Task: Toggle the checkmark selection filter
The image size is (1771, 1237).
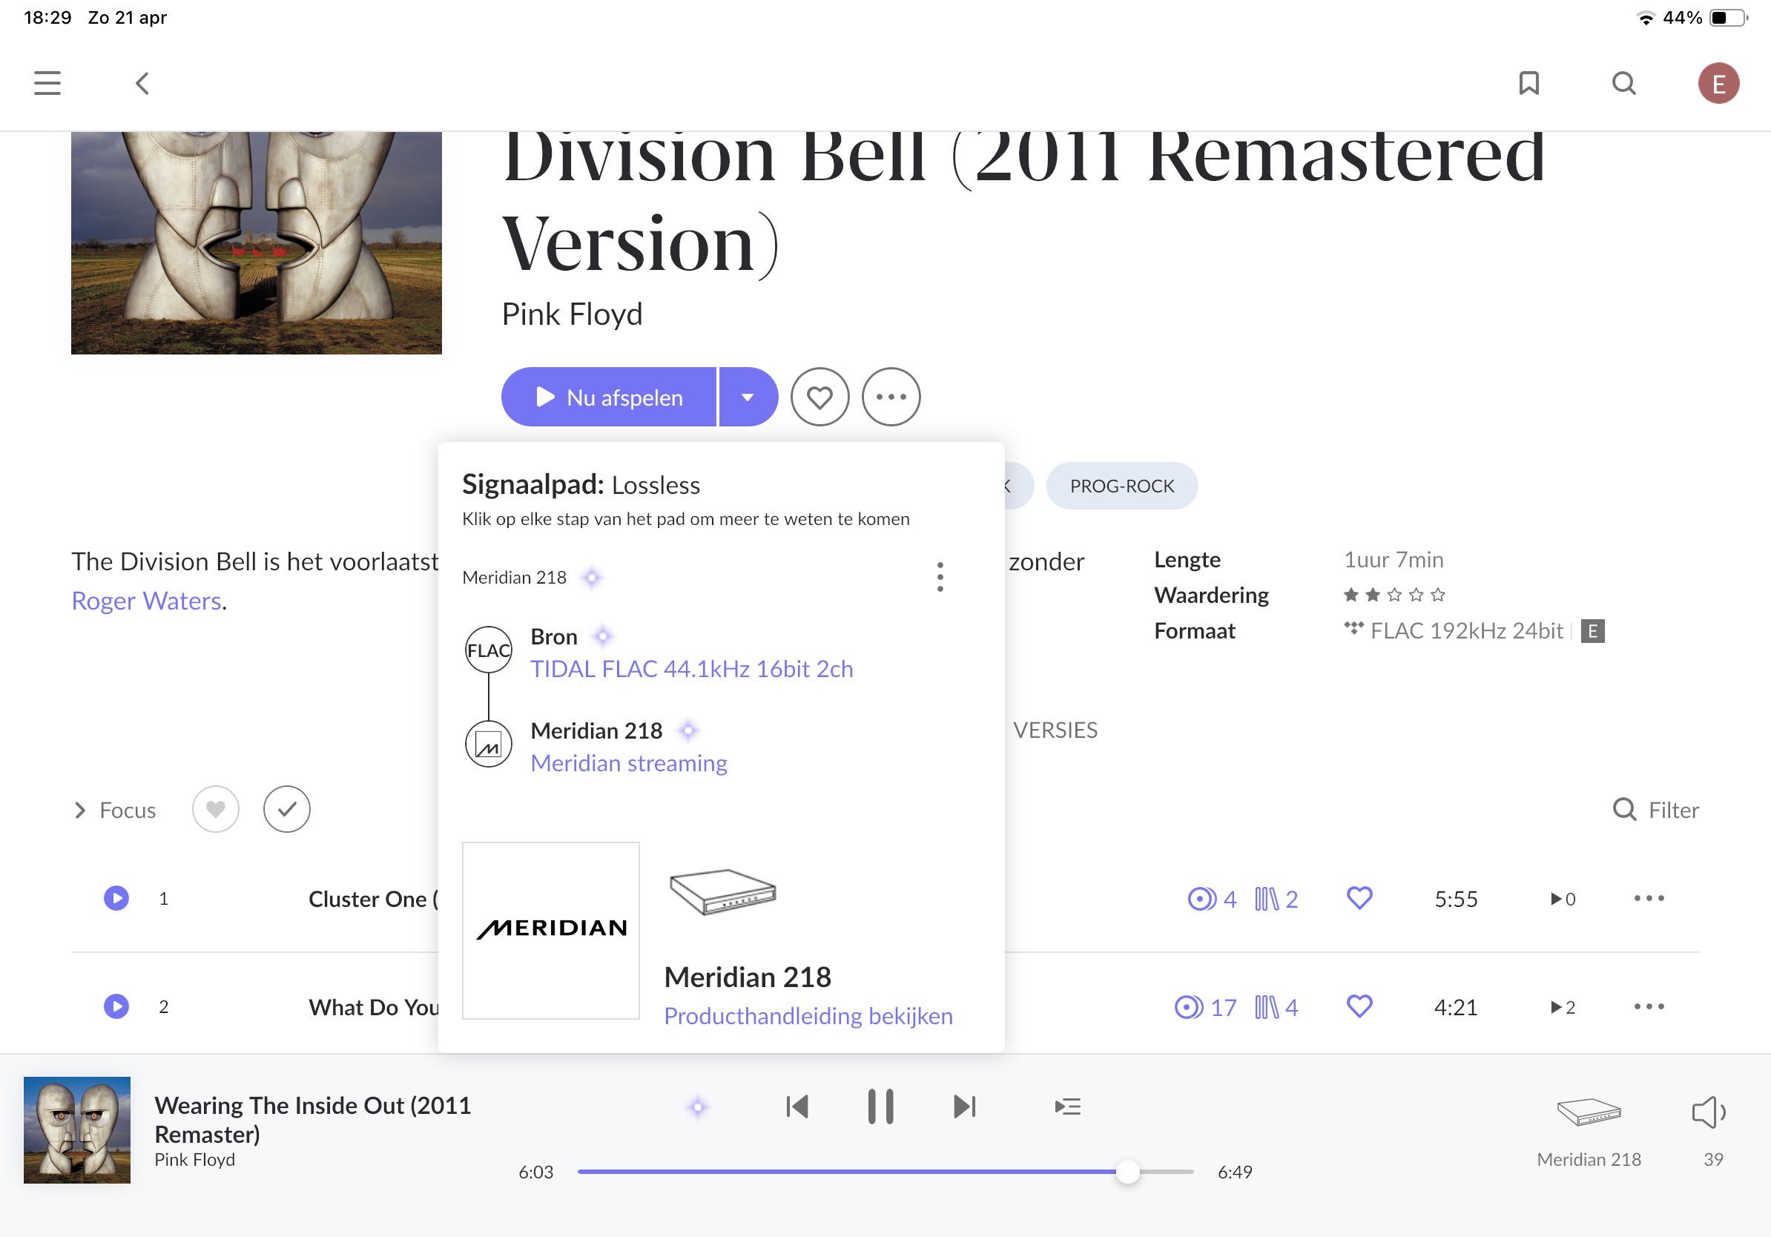Action: (x=286, y=809)
